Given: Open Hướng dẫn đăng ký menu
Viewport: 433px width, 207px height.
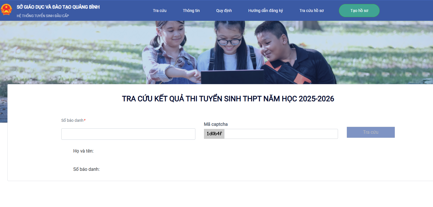Looking at the screenshot, I should 266,11.
